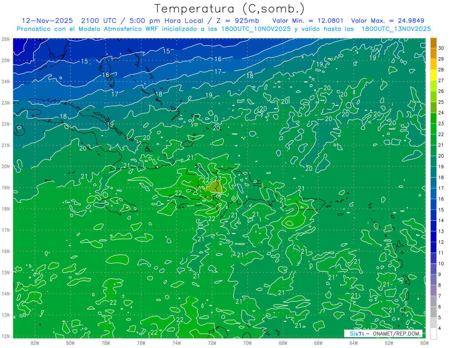Click longitude axis label '80W'

tap(70, 343)
